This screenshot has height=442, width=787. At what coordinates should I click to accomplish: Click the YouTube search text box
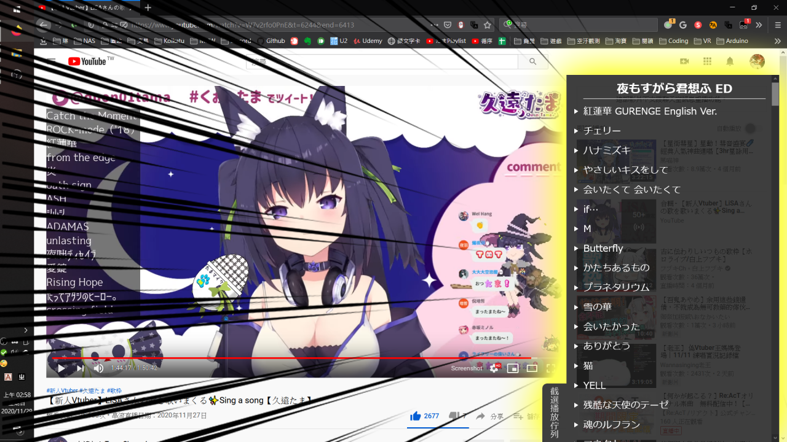(x=382, y=61)
